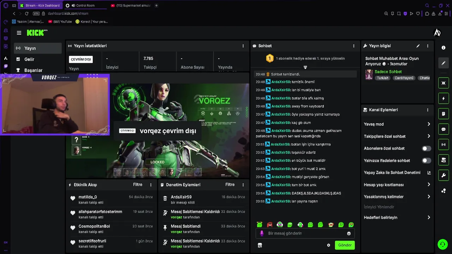Click the purple microphone icon in chat input
Screen dimensions: 452x254
pyautogui.click(x=262, y=233)
